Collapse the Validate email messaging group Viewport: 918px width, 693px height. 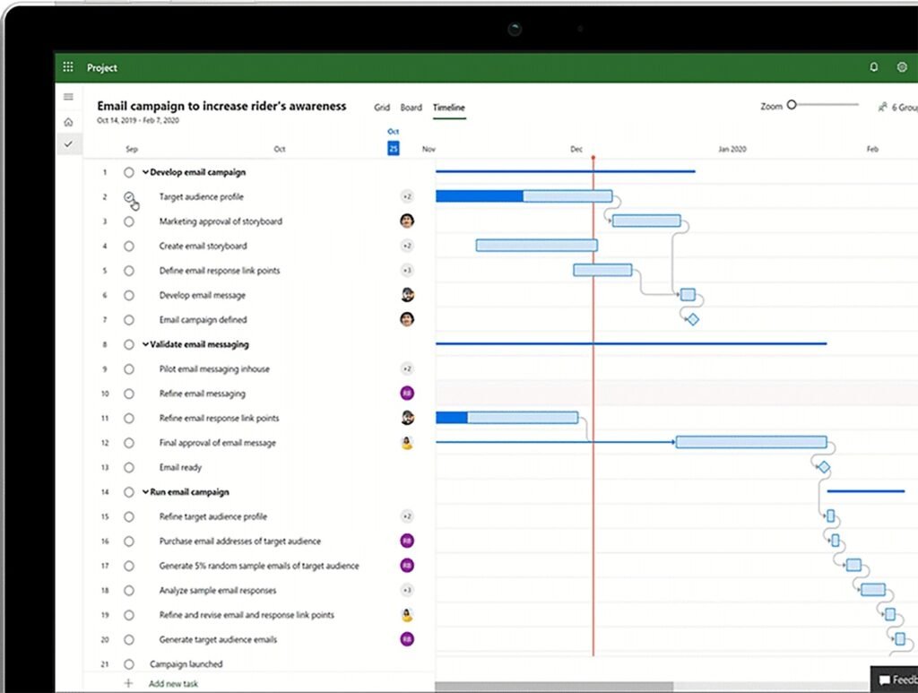[x=145, y=344]
